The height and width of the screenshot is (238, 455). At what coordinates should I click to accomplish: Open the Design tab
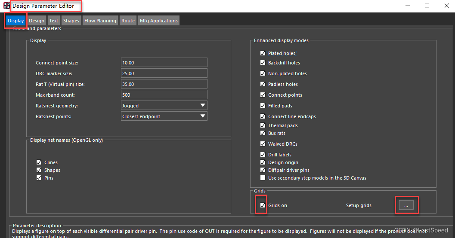(37, 21)
